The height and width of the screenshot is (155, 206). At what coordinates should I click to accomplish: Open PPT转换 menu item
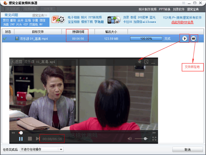tap(164, 9)
